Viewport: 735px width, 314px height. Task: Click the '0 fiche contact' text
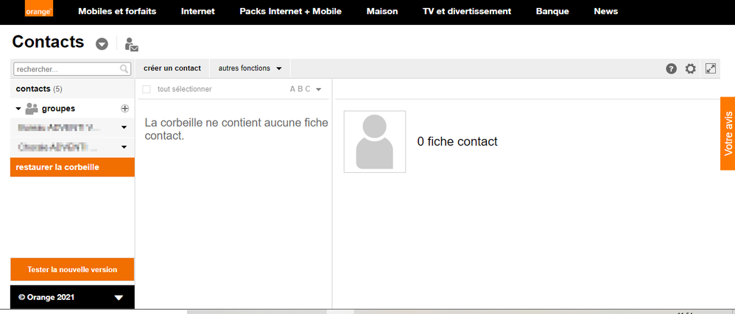point(457,141)
